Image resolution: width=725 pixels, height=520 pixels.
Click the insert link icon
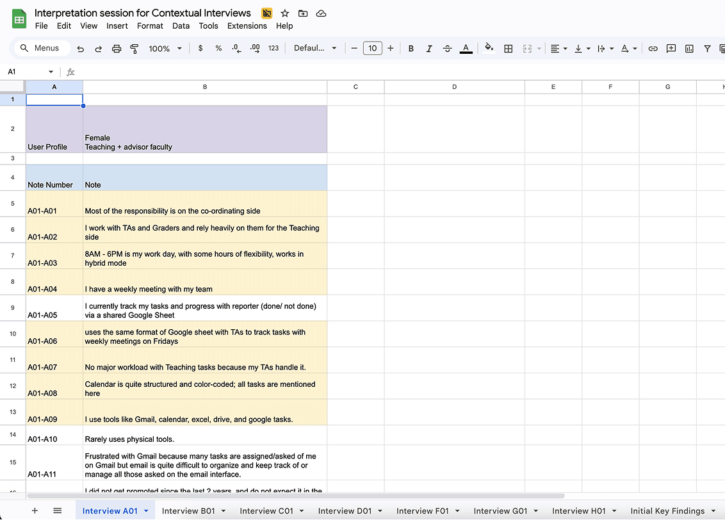click(653, 49)
